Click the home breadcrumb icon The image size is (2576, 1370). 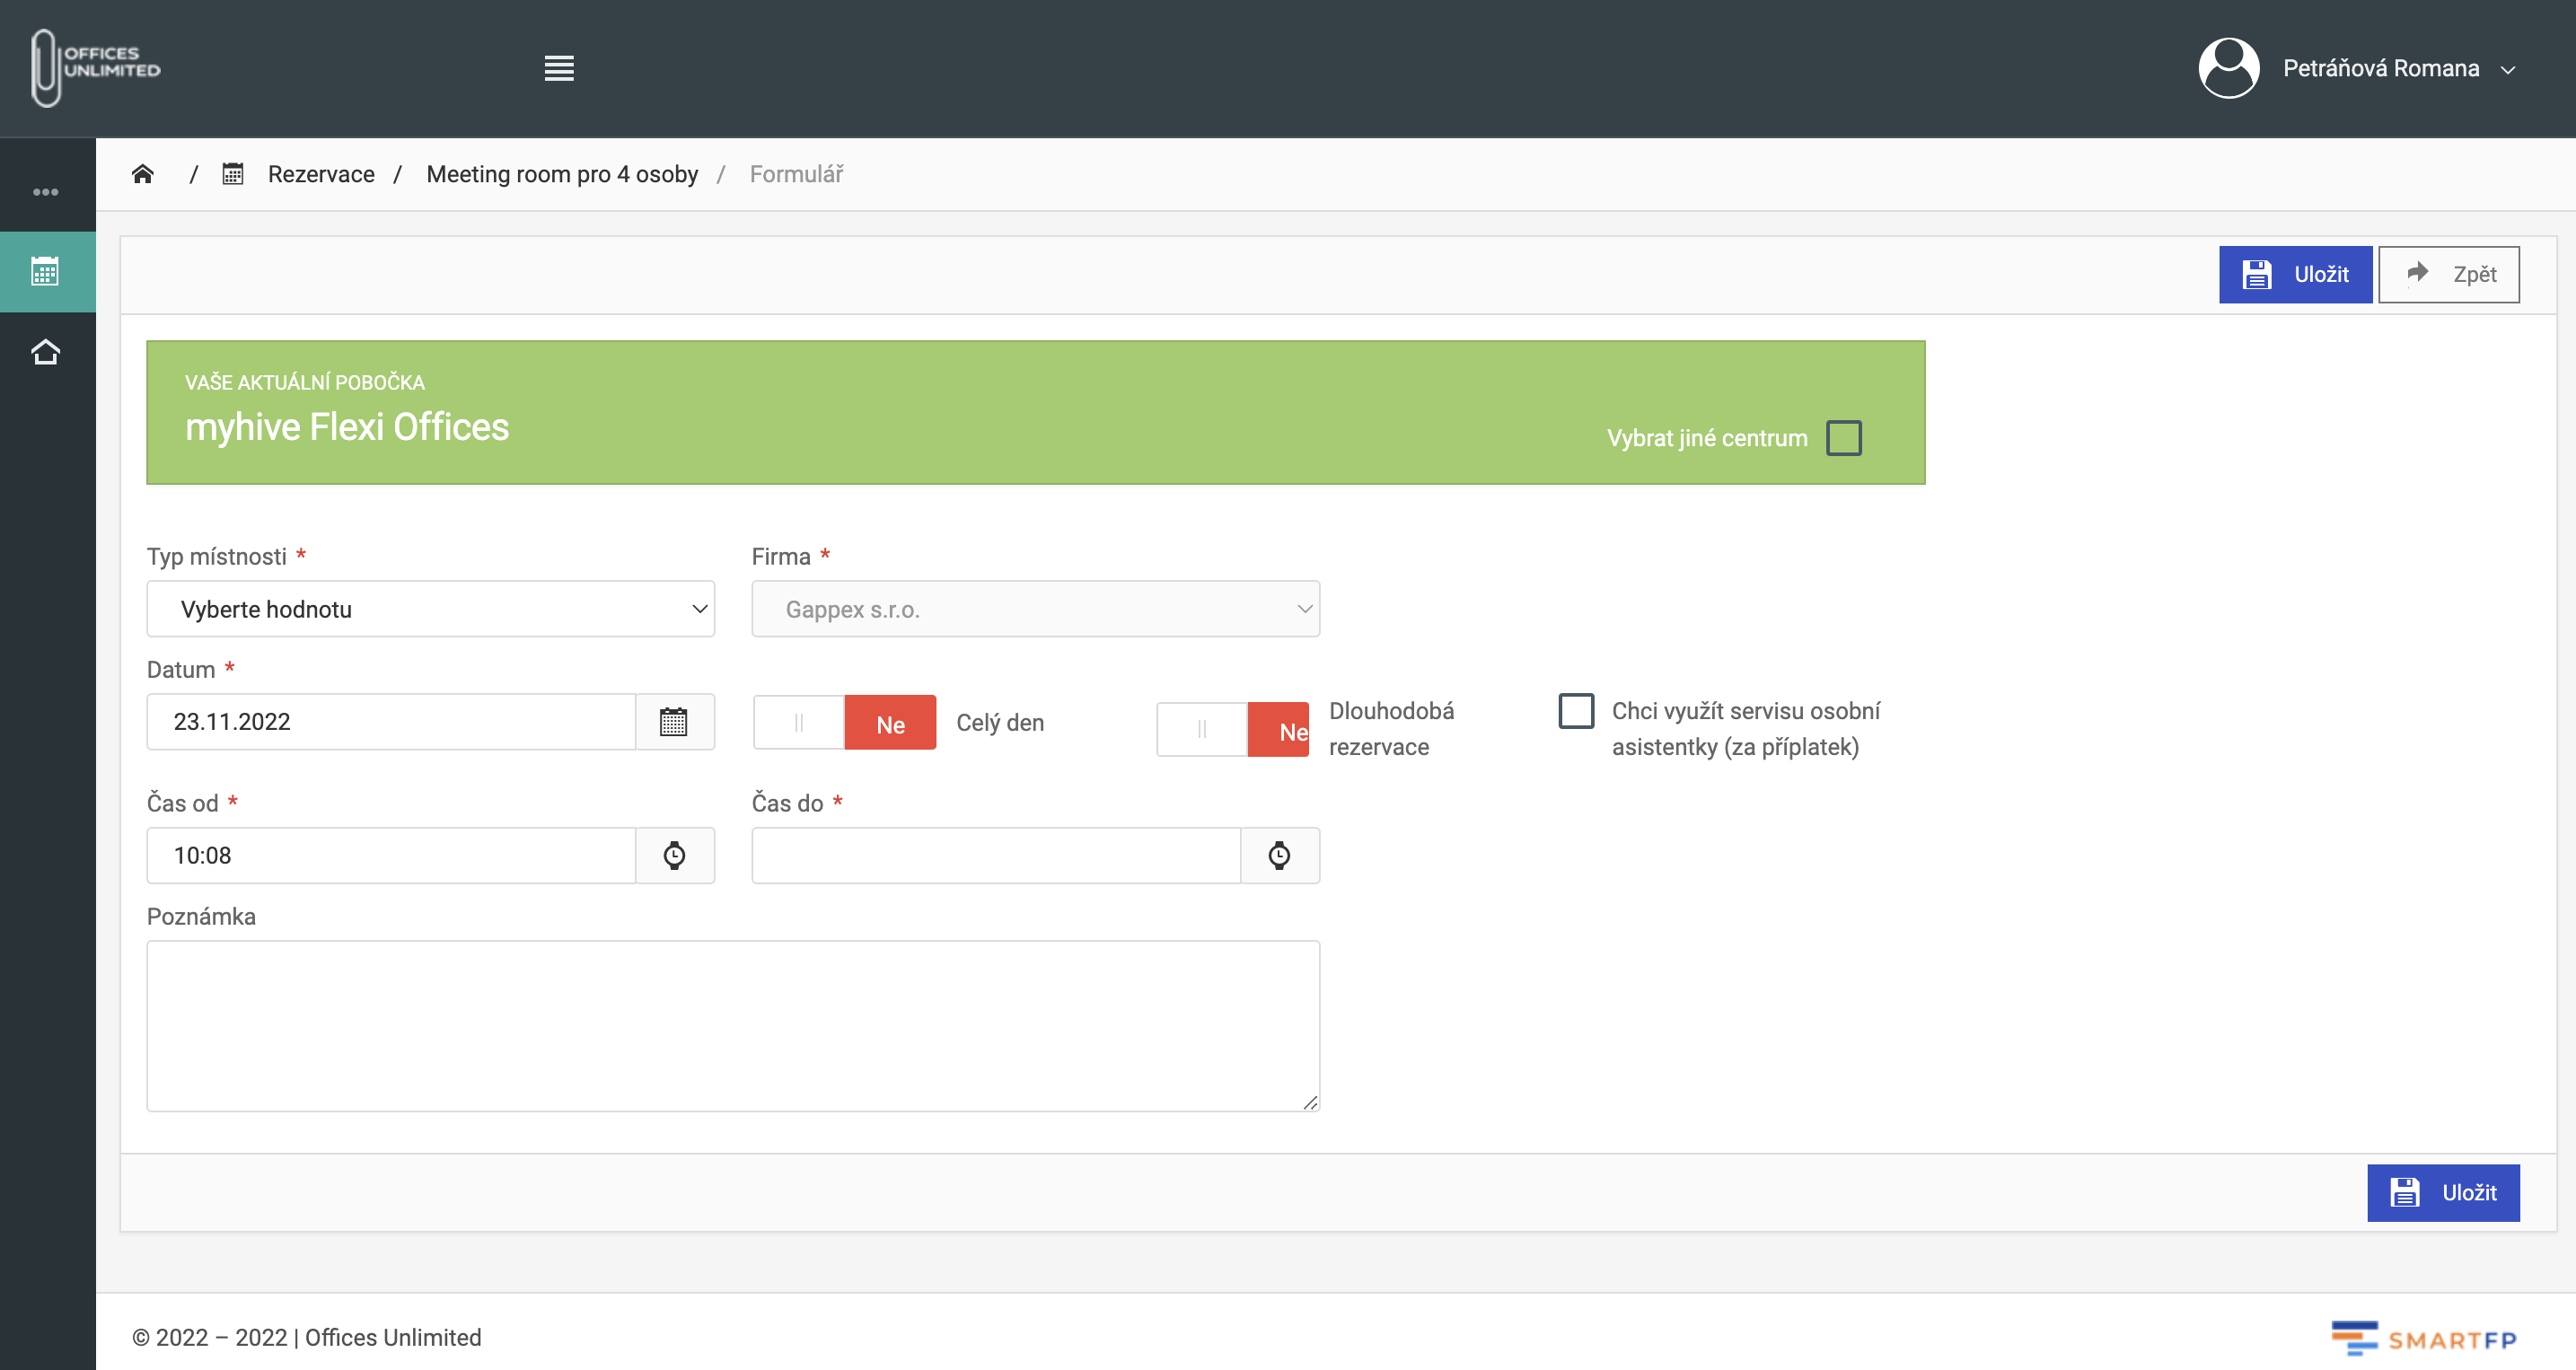(x=143, y=174)
